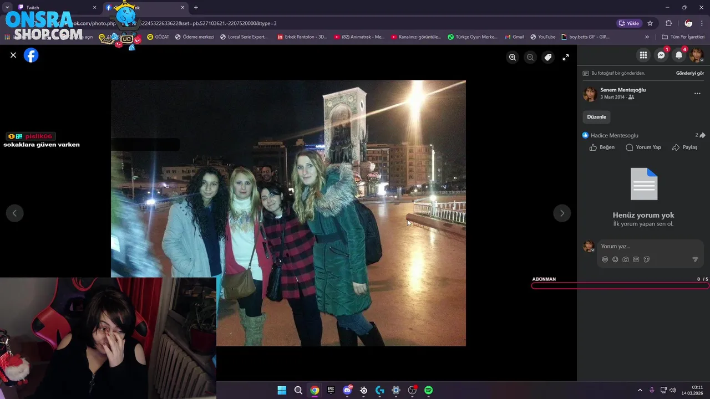This screenshot has width=710, height=399.
Task: Bookmark this page with the star
Action: [x=650, y=23]
